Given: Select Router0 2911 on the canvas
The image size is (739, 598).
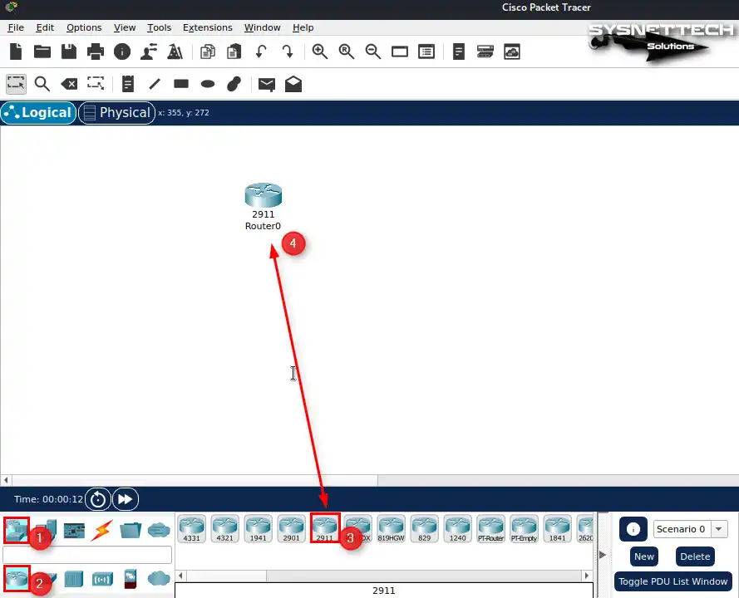Looking at the screenshot, I should point(263,195).
